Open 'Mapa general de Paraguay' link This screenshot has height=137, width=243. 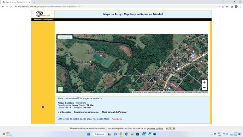[115, 112]
